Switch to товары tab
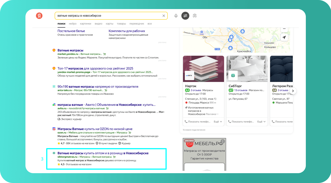This screenshot has width=331, height=183. click(121, 24)
